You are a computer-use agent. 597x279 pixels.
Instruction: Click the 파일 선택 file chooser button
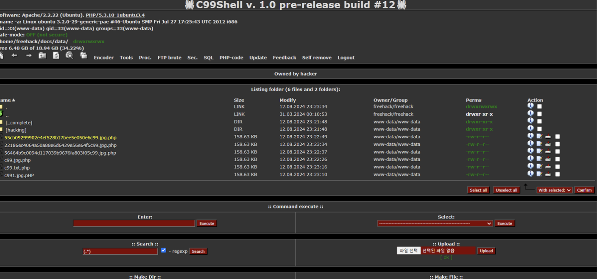click(408, 251)
